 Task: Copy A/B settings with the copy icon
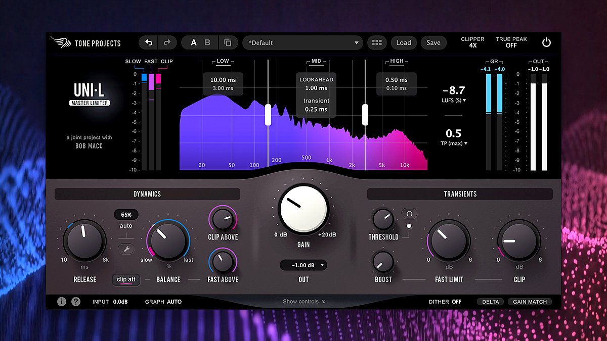click(x=228, y=43)
